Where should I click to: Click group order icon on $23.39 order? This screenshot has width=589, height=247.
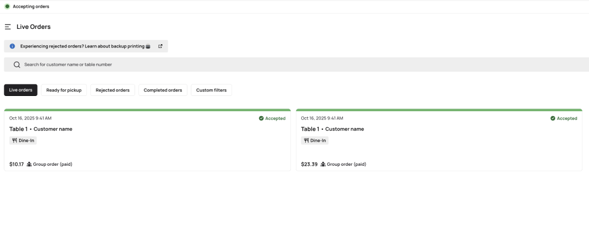pos(323,164)
